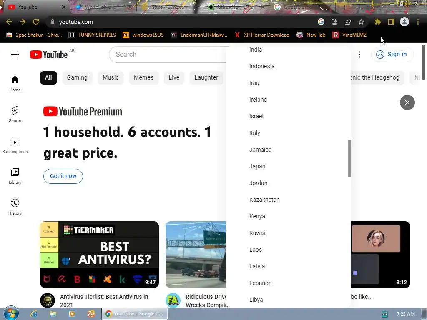
Task: Select the Laughter filter chip
Action: click(206, 78)
